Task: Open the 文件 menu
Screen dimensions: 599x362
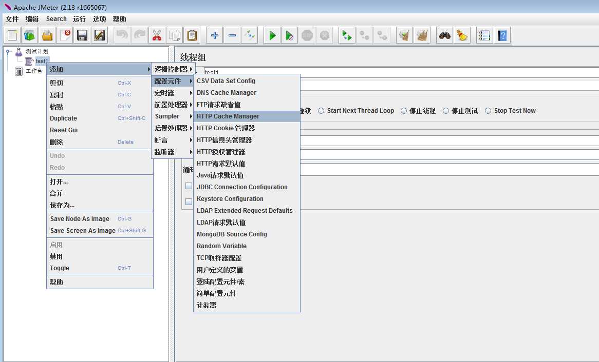Action: (12, 19)
